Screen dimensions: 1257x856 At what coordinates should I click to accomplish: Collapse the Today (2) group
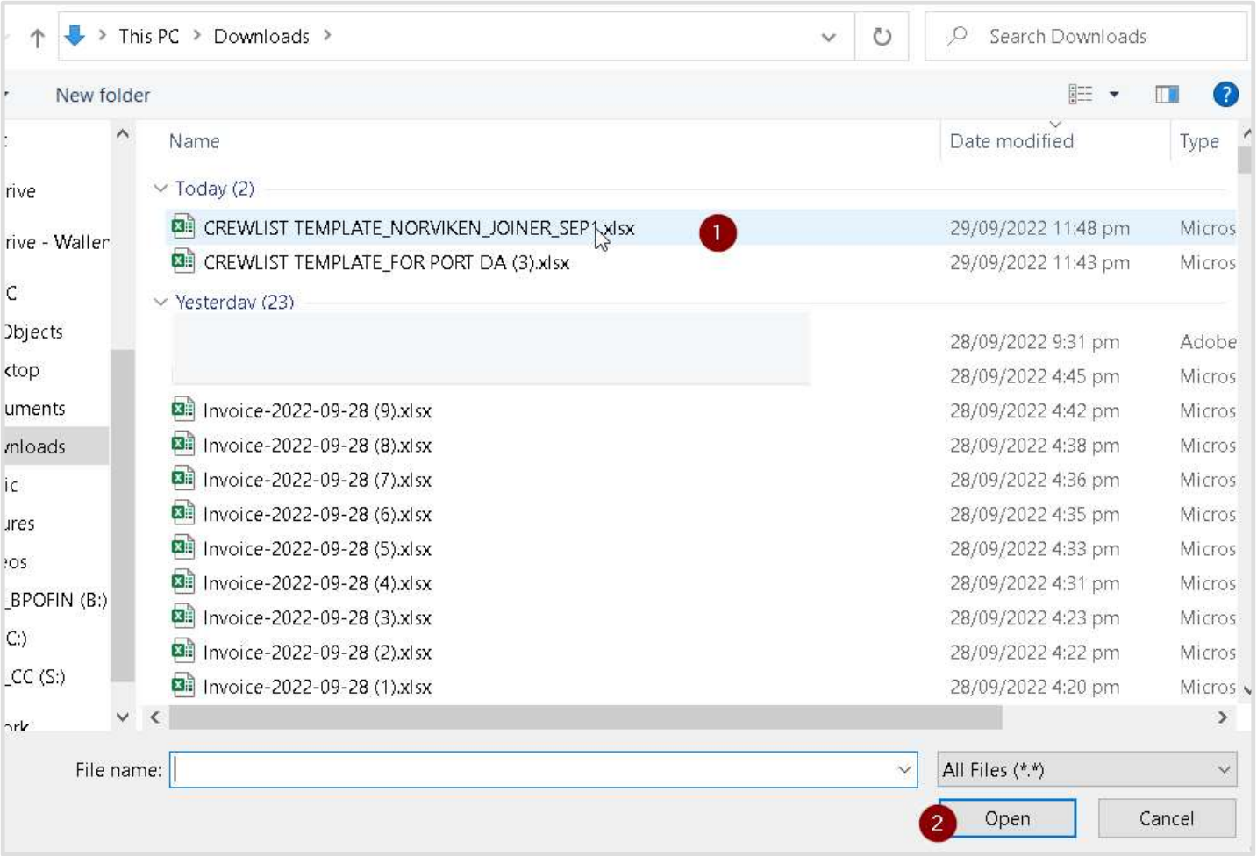click(x=161, y=189)
